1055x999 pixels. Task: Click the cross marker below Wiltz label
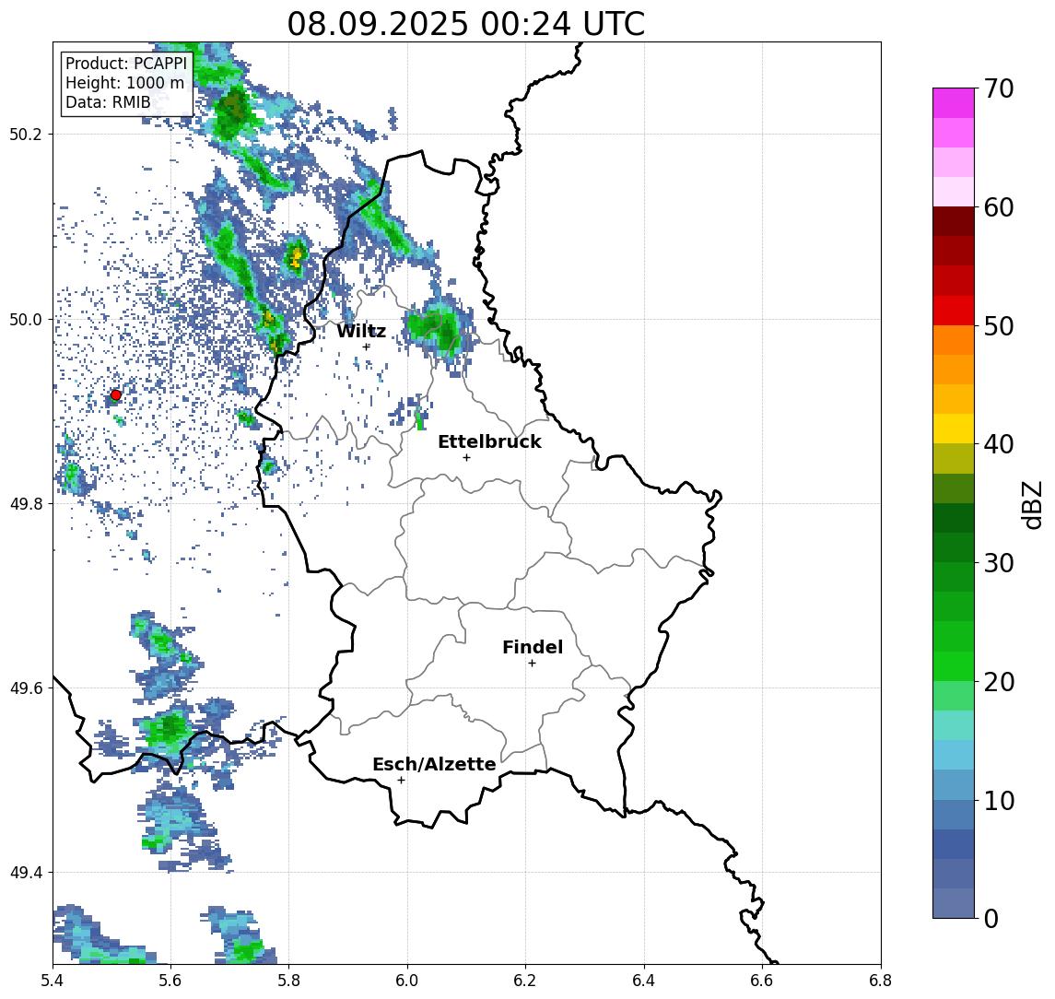coord(367,347)
